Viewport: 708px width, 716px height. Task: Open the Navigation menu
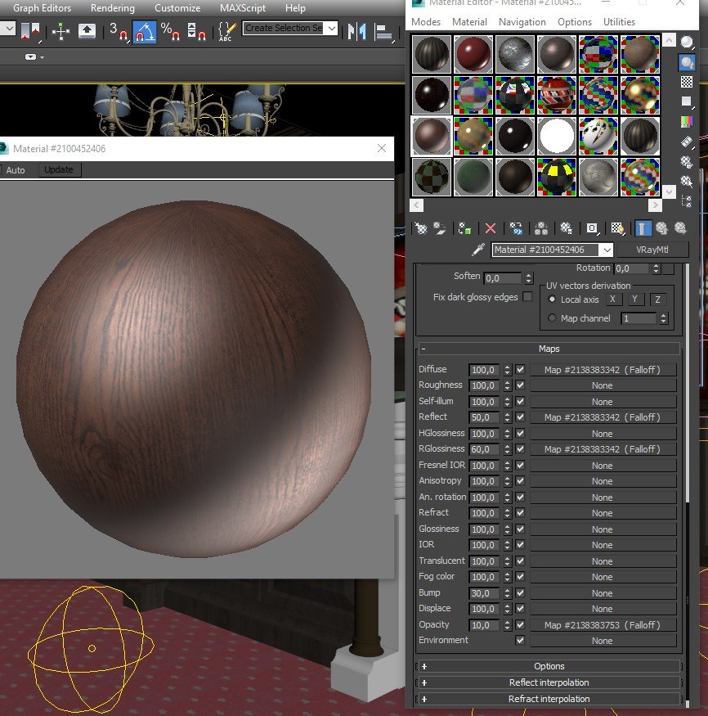[522, 22]
